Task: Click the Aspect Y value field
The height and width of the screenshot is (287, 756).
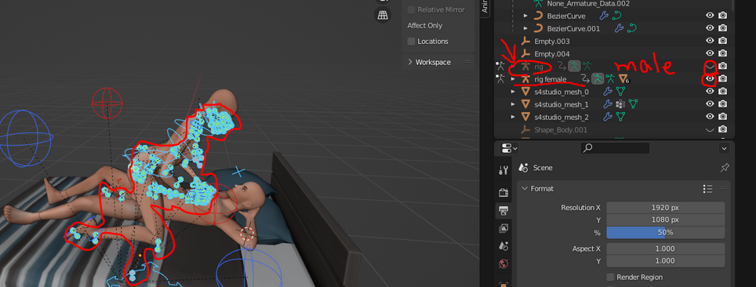Action: (x=665, y=261)
